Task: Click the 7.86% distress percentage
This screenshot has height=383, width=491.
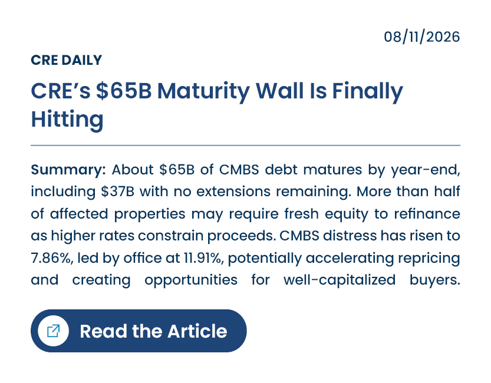Action: point(51,258)
